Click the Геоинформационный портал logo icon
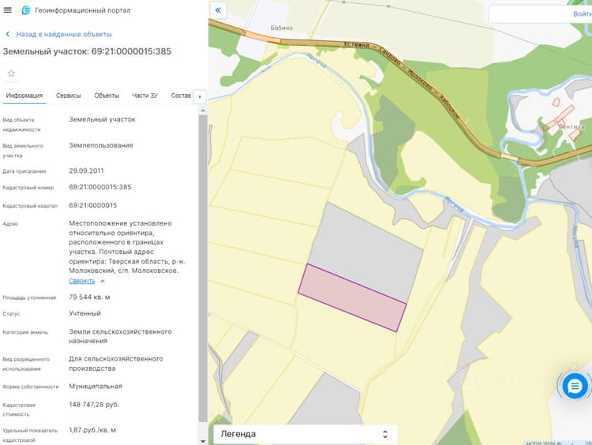This screenshot has width=592, height=445. pos(26,10)
